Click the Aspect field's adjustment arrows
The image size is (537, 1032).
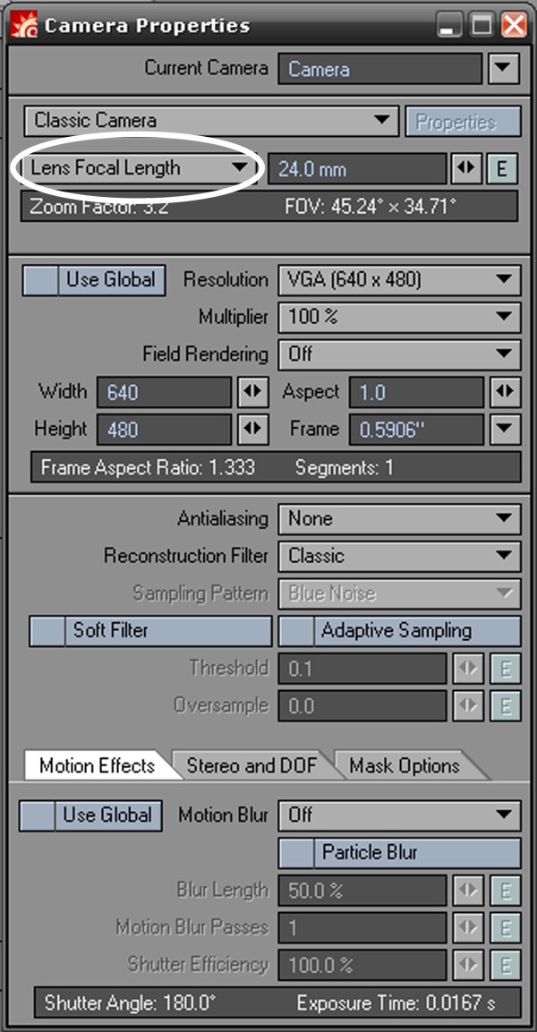click(505, 392)
